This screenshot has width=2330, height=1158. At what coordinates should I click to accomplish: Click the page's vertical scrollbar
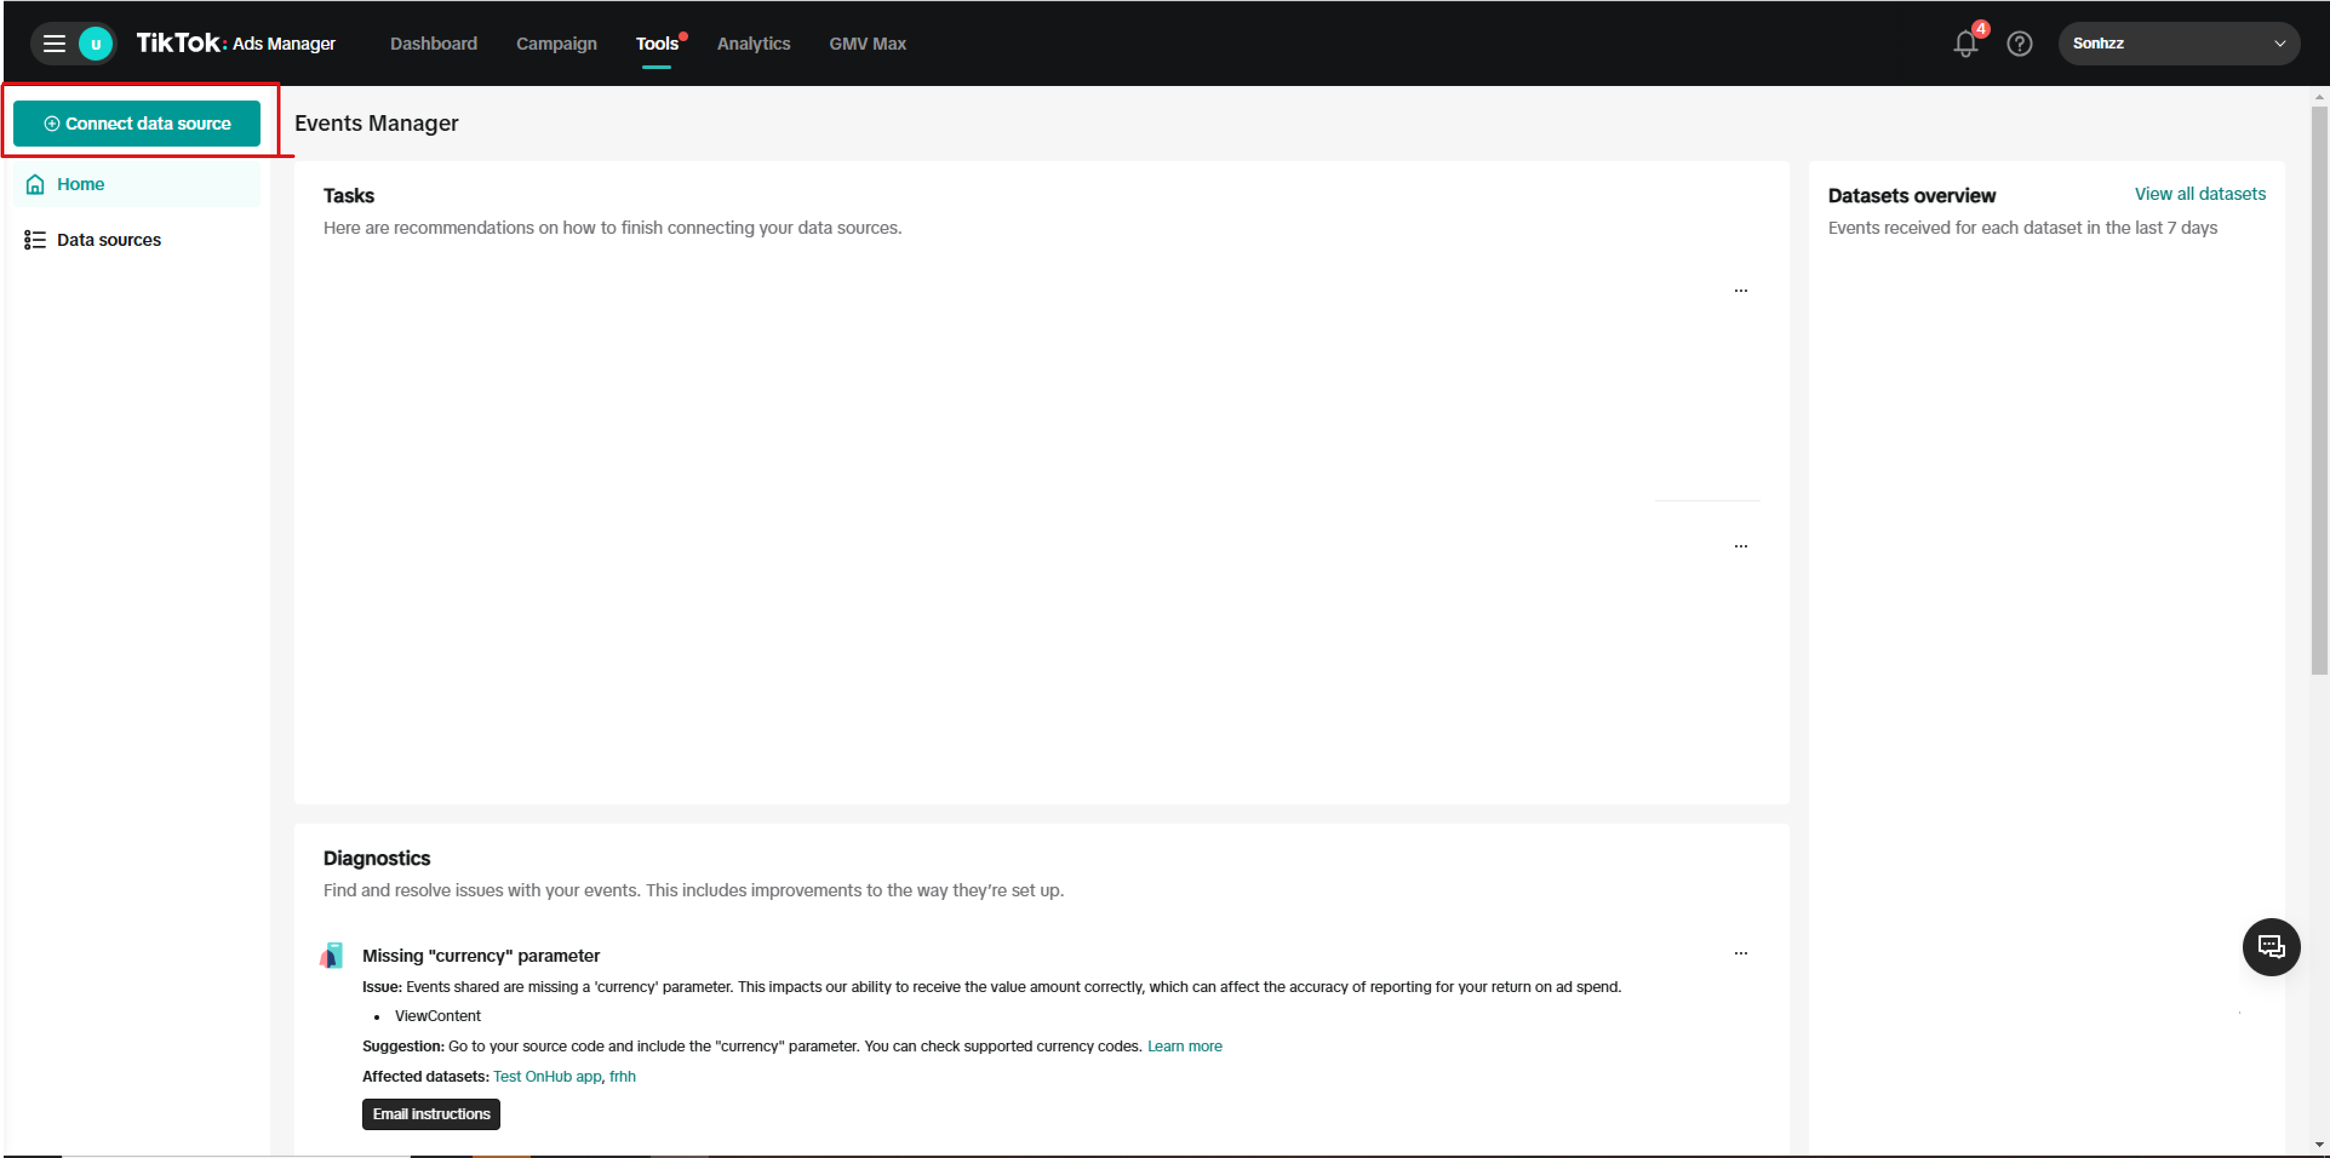(2319, 389)
